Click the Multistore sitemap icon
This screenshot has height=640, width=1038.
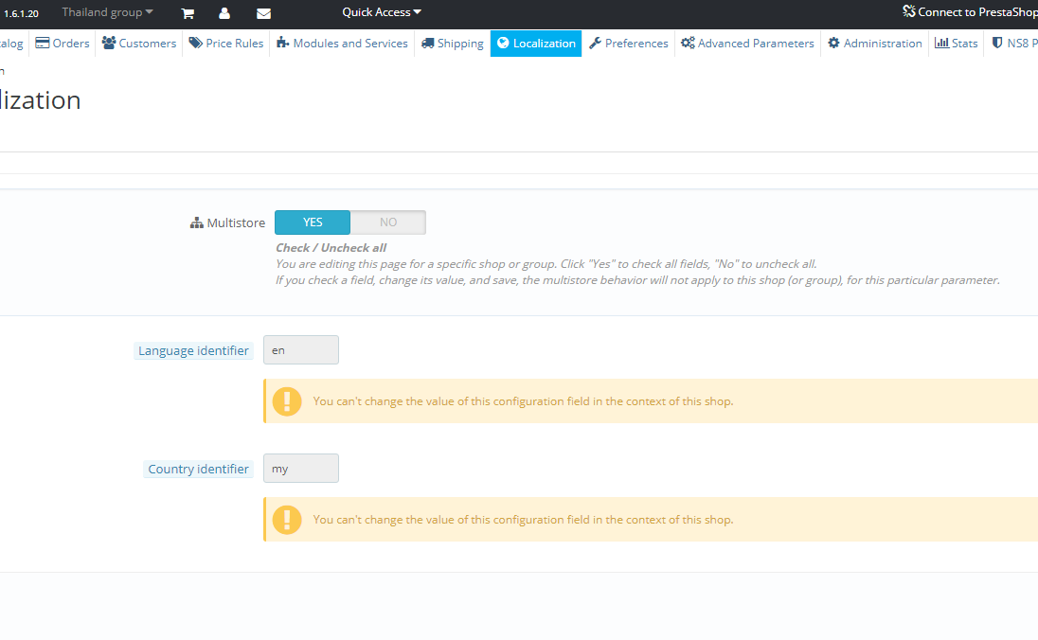197,223
